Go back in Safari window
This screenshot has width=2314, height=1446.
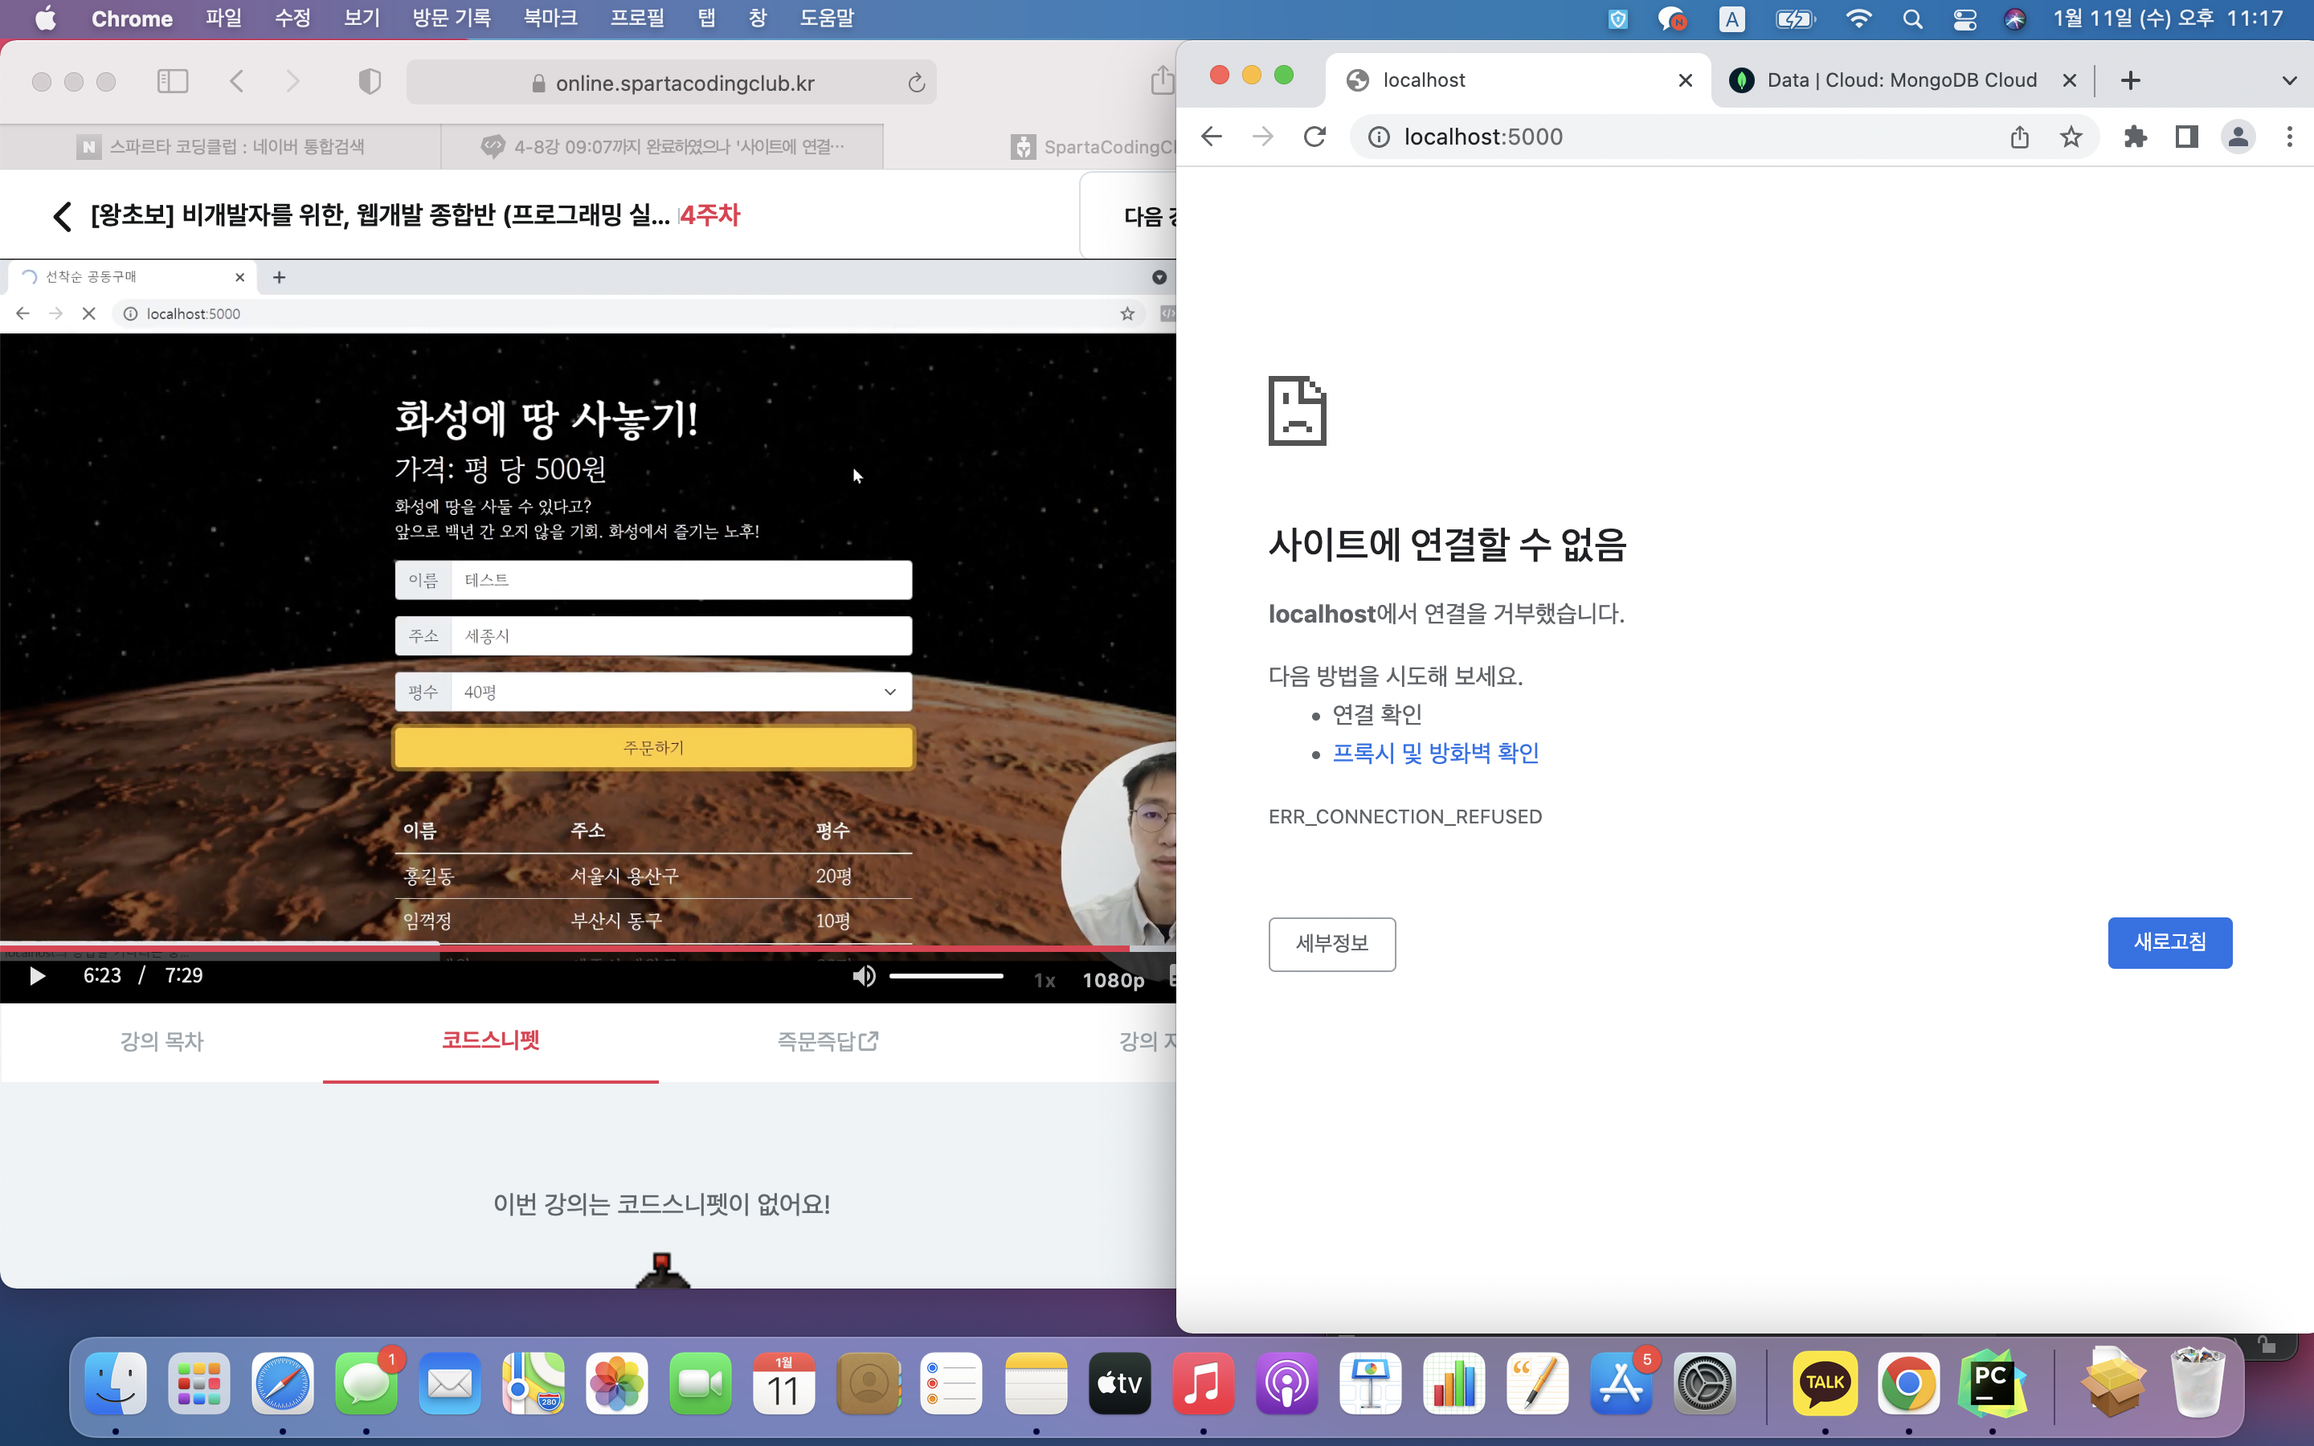[237, 81]
